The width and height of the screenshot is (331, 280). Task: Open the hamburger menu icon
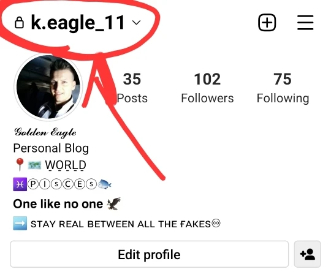tap(305, 23)
